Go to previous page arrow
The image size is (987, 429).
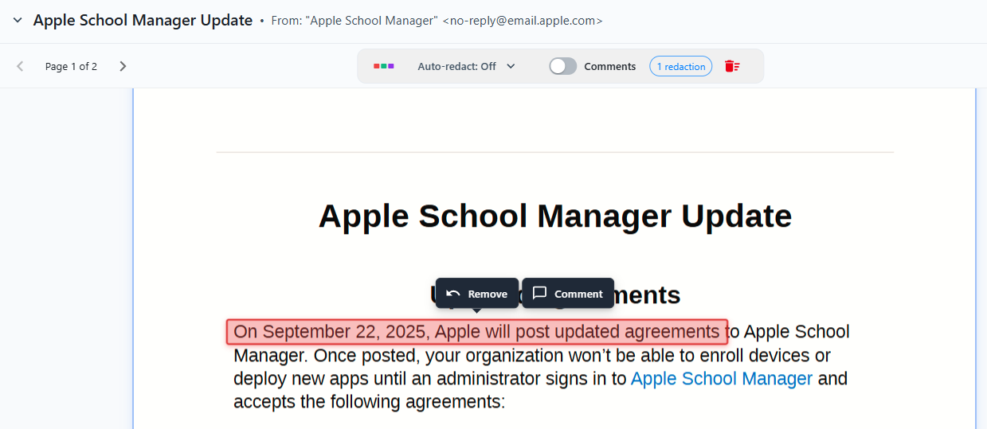click(21, 66)
